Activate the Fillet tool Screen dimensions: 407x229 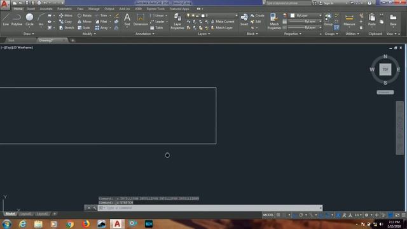pos(101,22)
